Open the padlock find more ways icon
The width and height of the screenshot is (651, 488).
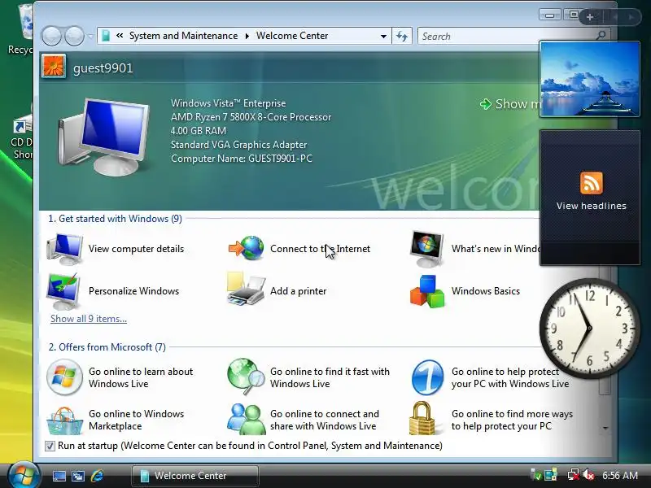(x=422, y=418)
